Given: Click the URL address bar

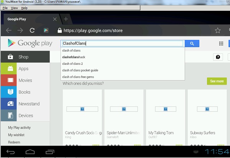Looking at the screenshot, I should (x=93, y=31).
